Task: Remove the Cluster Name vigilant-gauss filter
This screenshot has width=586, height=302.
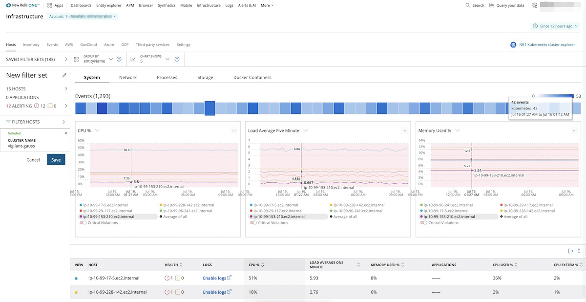Action: (x=66, y=133)
